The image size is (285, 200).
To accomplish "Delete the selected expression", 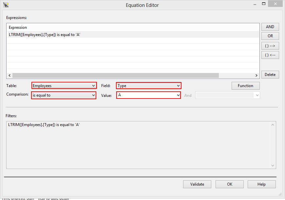I will (270, 75).
